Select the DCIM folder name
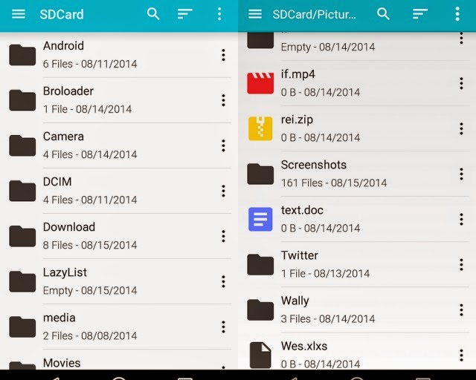 (57, 182)
